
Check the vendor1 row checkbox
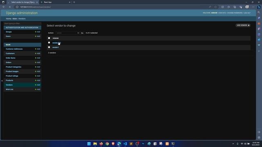click(49, 47)
